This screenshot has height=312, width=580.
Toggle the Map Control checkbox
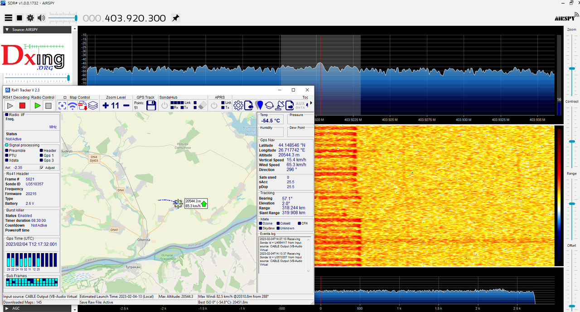point(65,97)
